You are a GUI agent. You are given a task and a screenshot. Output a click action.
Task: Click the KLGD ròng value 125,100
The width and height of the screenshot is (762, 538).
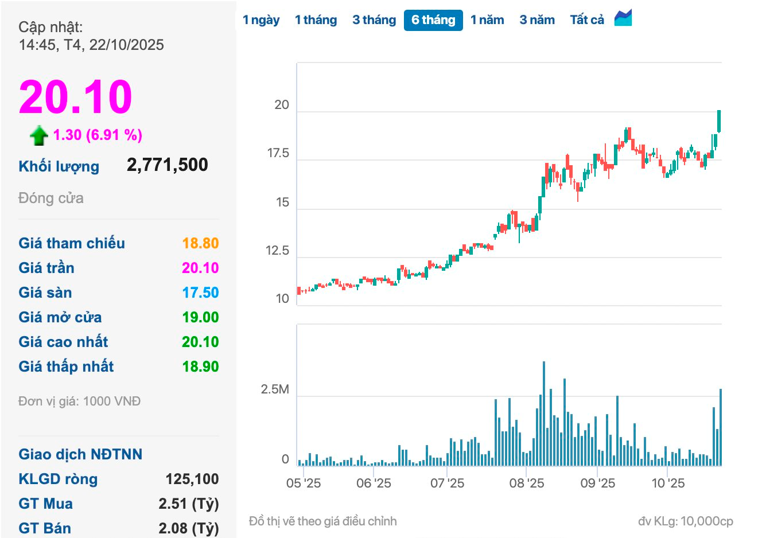[x=192, y=479]
